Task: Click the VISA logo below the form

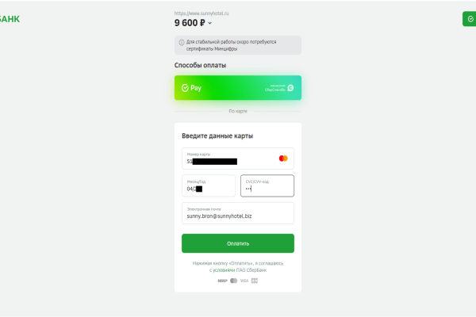Action: (x=244, y=280)
